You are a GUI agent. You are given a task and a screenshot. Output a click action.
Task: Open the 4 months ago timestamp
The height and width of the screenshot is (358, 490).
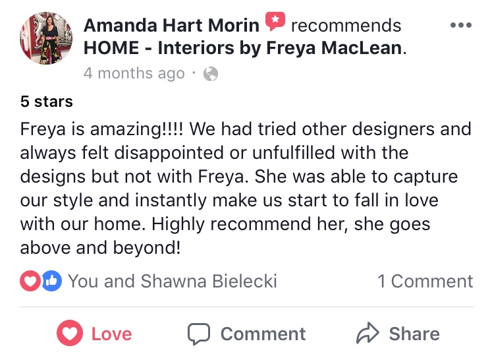pos(134,74)
